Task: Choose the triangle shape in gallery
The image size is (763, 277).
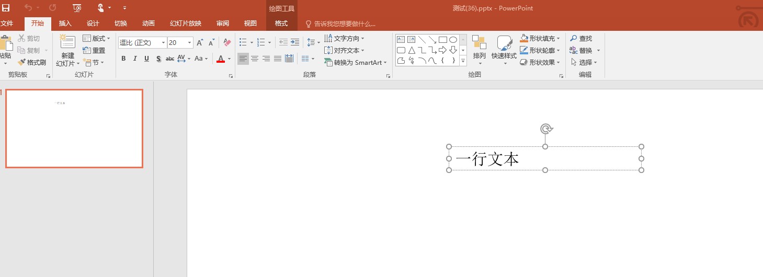Action: tap(412, 50)
